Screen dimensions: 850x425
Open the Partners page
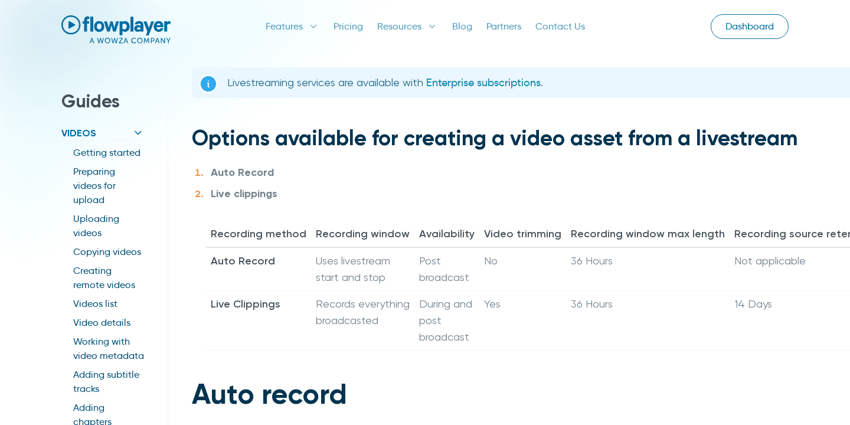(504, 27)
